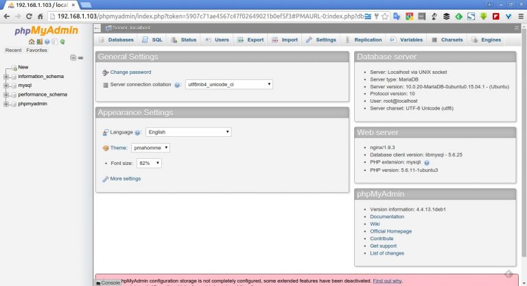Click the Buffer stacked-layers extension icon
The width and height of the screenshot is (527, 286).
pos(446,16)
